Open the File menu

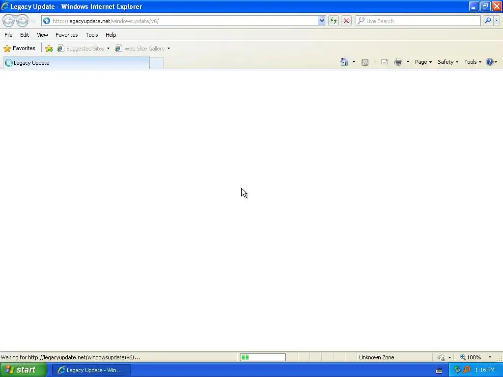pyautogui.click(x=8, y=35)
